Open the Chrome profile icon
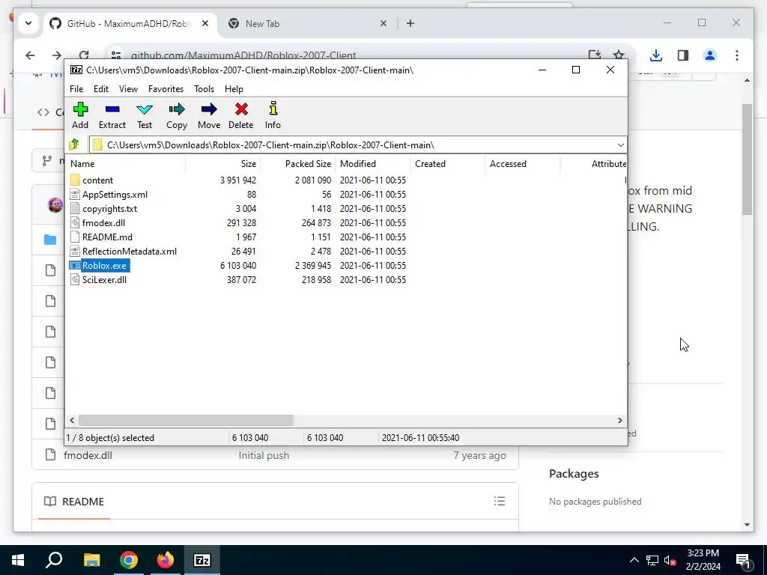Image resolution: width=767 pixels, height=575 pixels. coord(710,55)
